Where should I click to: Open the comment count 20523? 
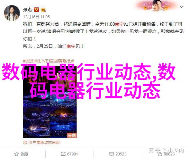(121, 154)
